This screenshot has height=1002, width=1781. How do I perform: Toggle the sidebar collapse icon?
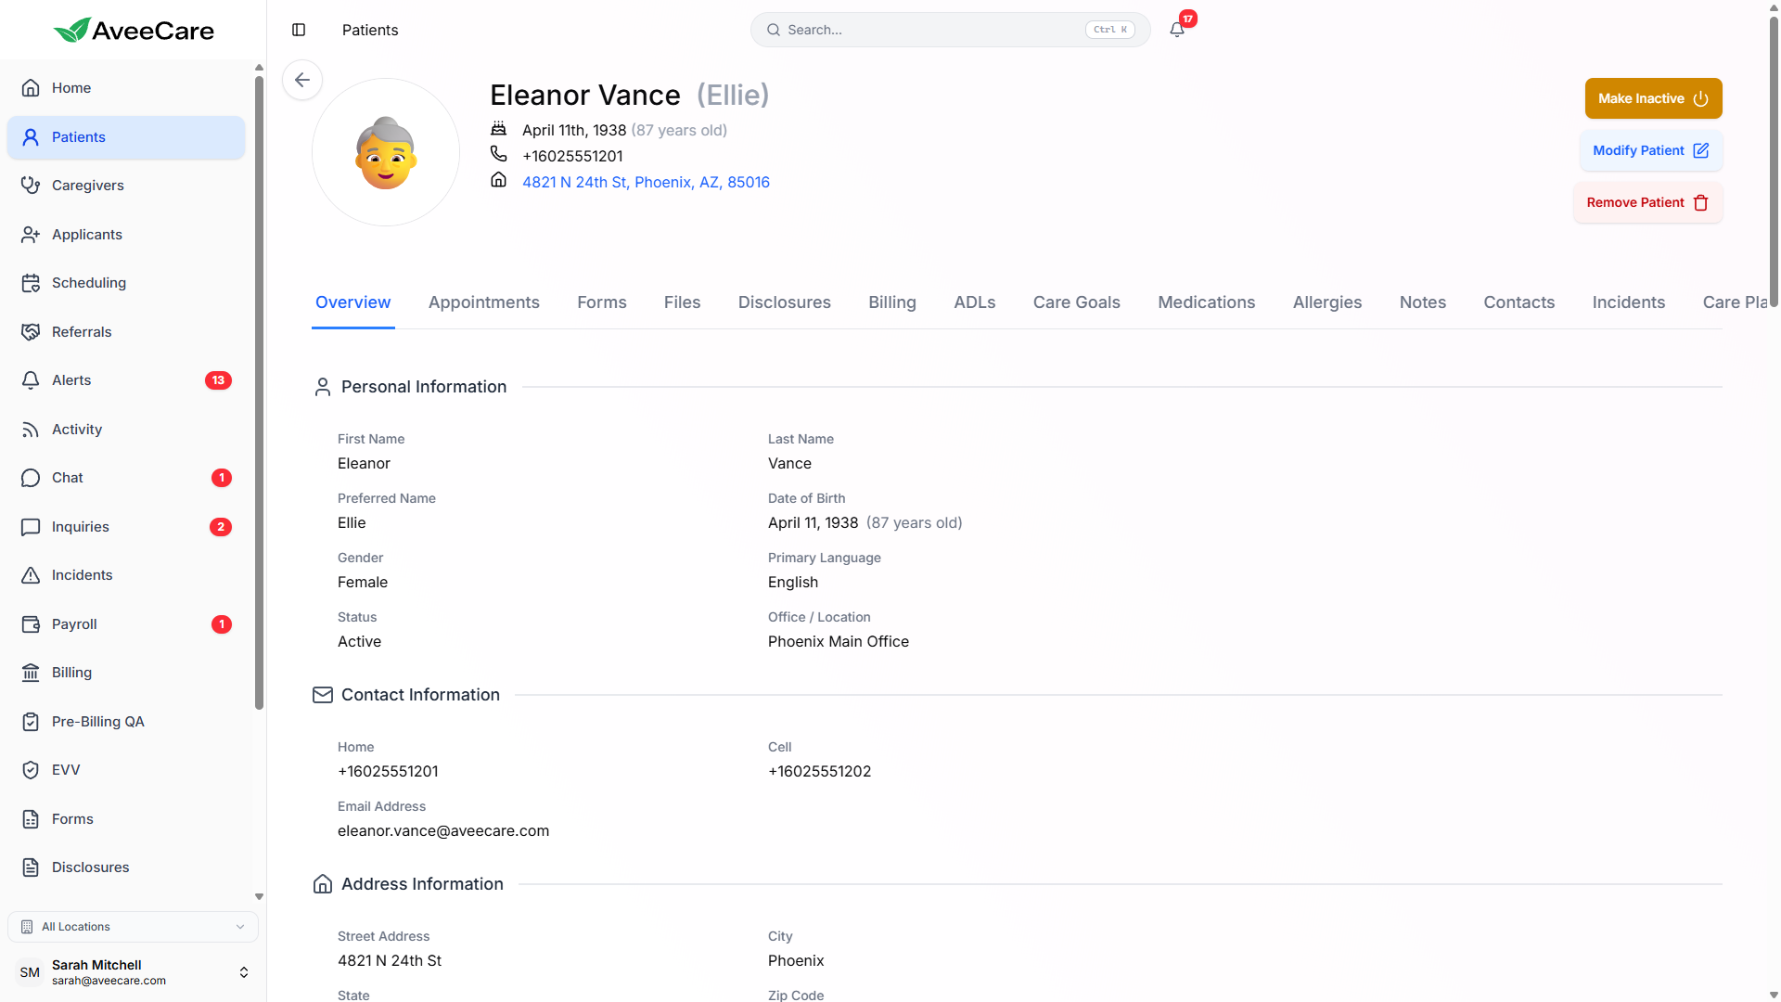coord(299,30)
